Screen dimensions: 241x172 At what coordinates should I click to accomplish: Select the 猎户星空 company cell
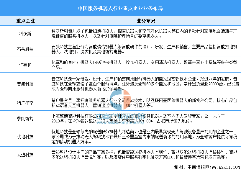[25, 103]
